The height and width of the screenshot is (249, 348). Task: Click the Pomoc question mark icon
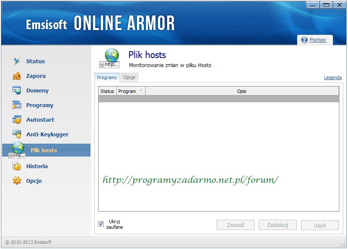pyautogui.click(x=304, y=40)
